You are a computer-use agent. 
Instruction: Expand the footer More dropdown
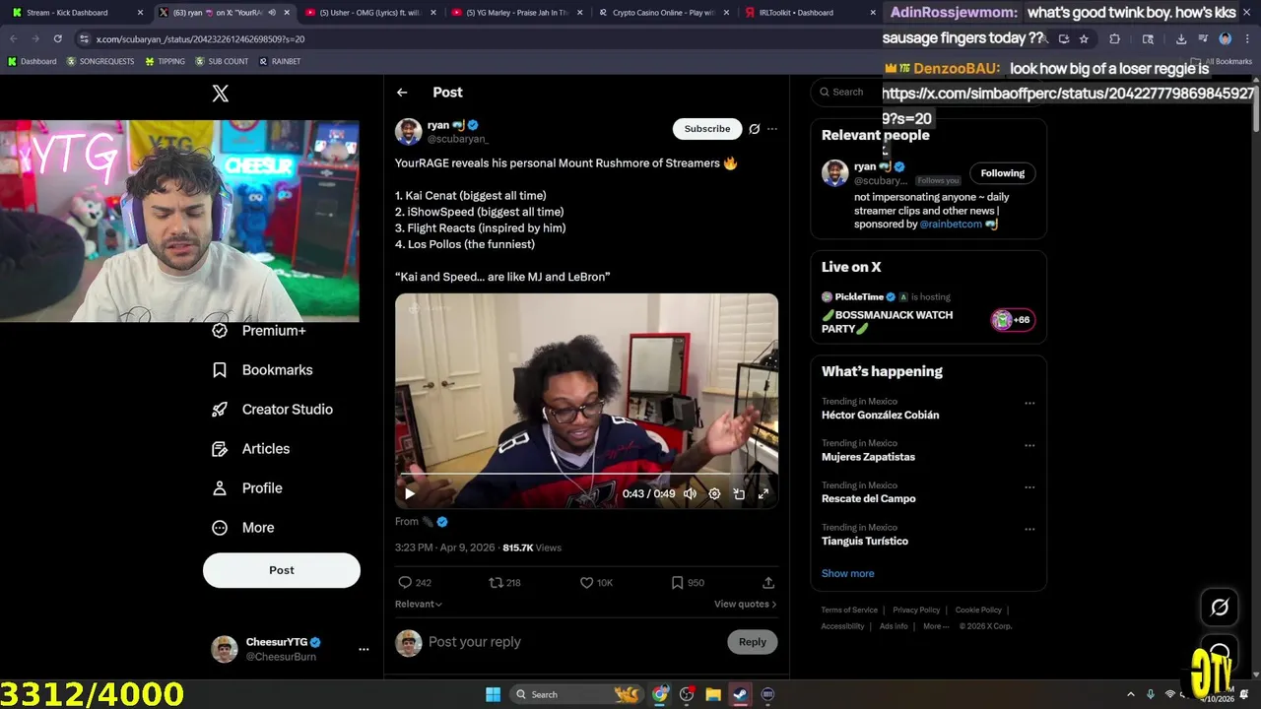pyautogui.click(x=935, y=626)
